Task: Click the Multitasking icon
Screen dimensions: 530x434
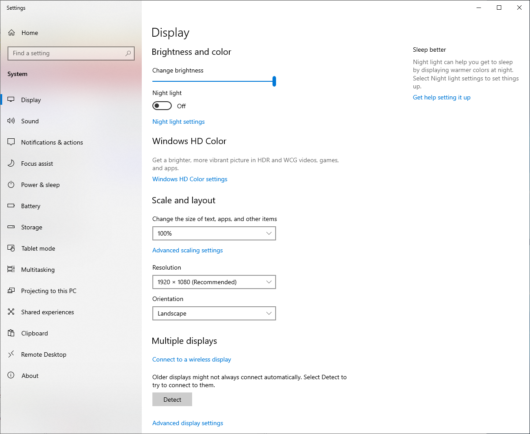Action: (11, 270)
